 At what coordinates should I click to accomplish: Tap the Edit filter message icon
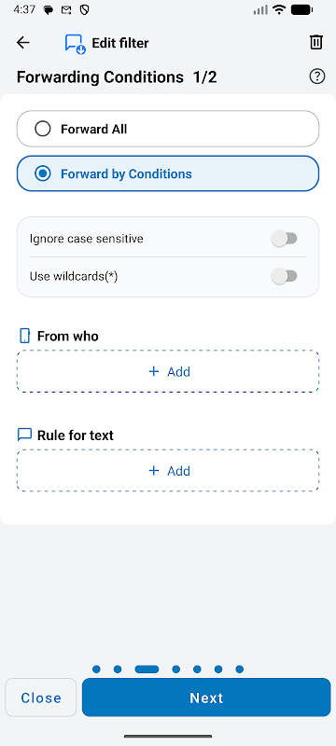(x=76, y=43)
